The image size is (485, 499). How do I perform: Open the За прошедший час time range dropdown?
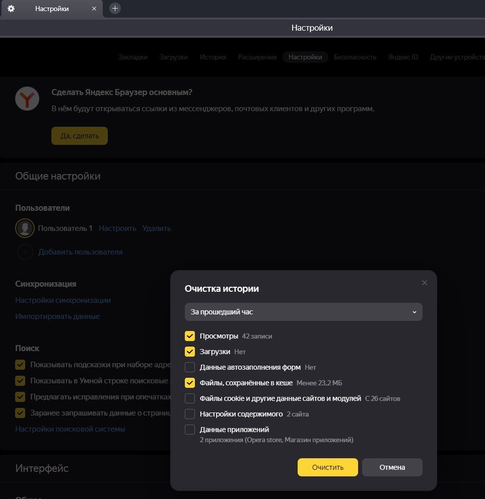[x=303, y=312]
